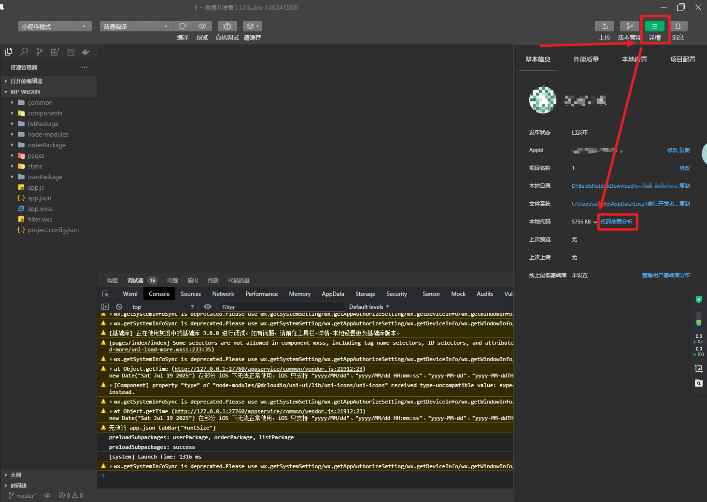Viewport: 707px width, 502px height.
Task: Switch to the Network devtools tab
Action: point(223,294)
